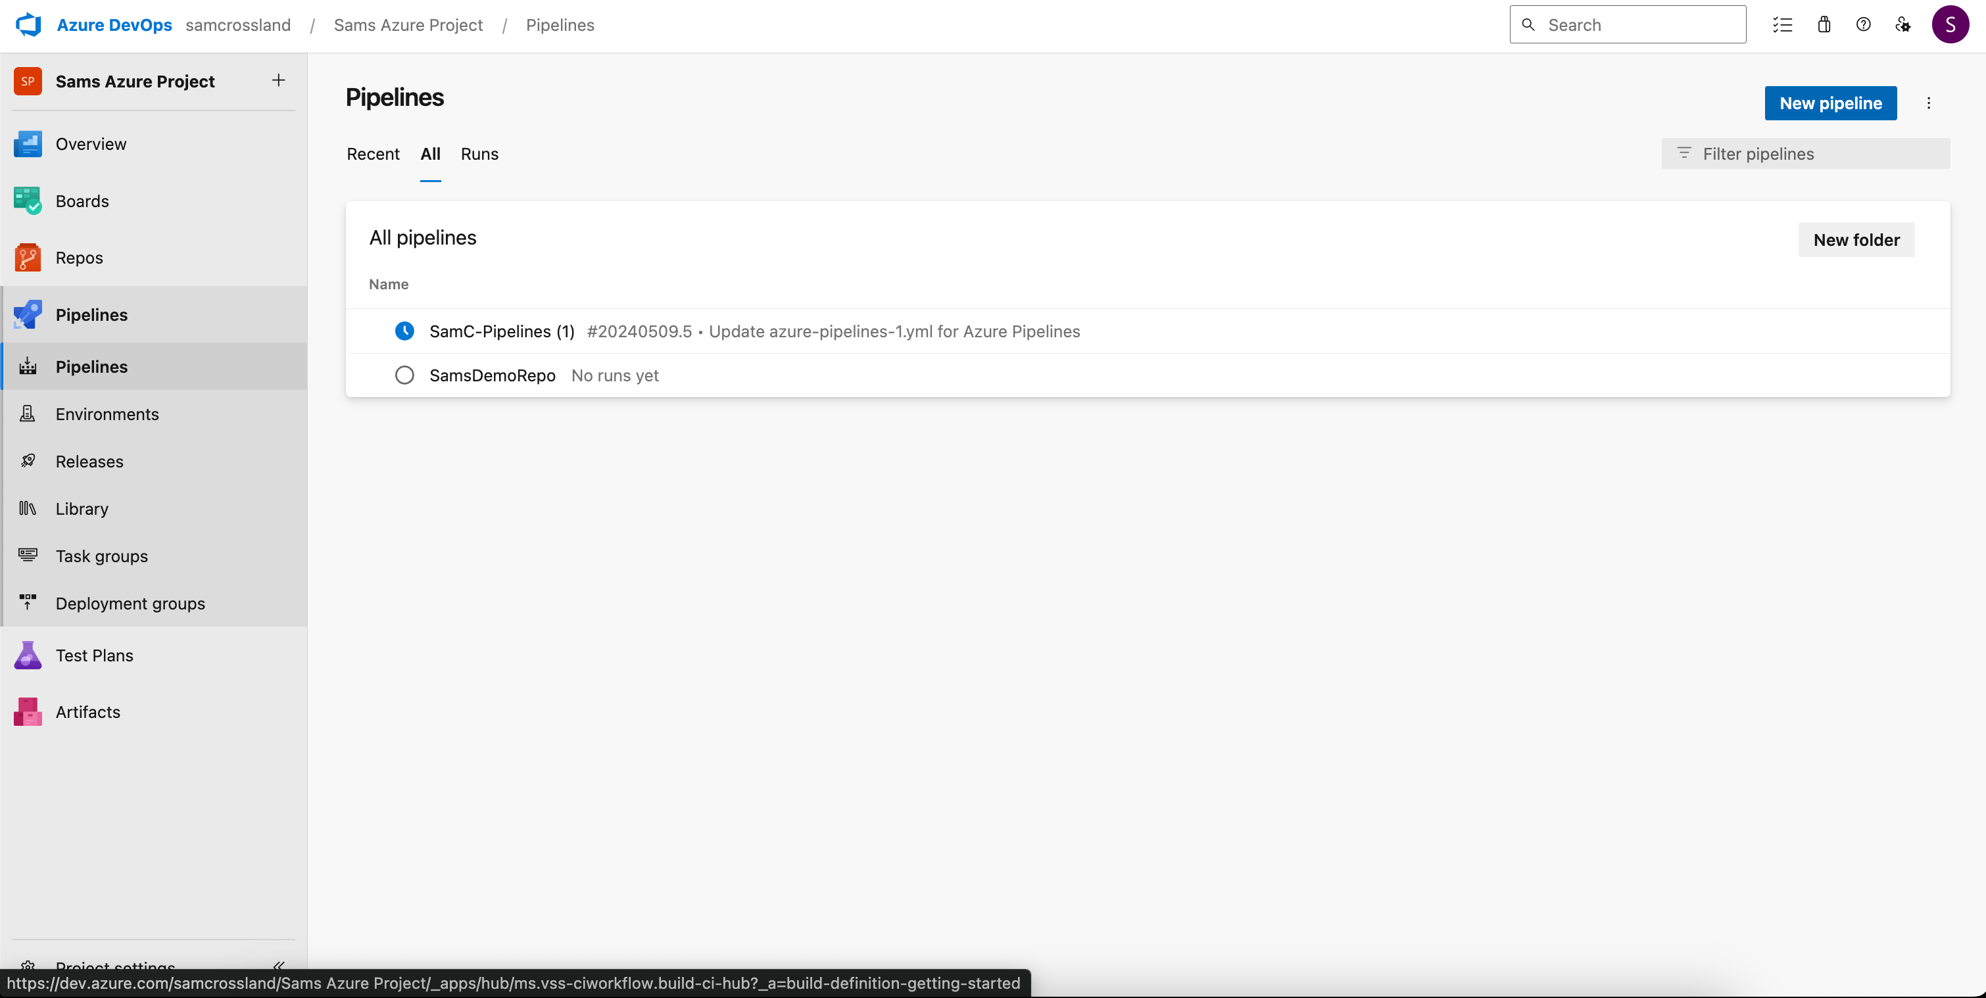
Task: Click the running status icon for SamC-Pipelines
Action: (x=404, y=331)
